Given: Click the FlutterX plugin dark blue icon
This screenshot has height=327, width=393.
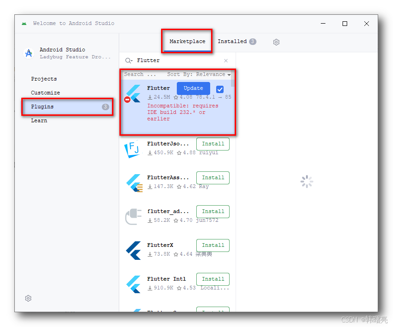Looking at the screenshot, I should pyautogui.click(x=133, y=250).
